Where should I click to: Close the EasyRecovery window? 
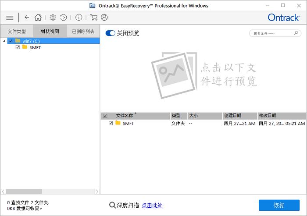click(299, 6)
